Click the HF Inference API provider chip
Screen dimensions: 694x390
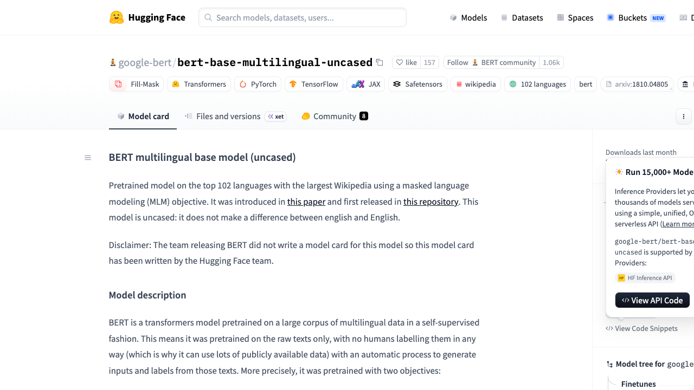pos(645,278)
